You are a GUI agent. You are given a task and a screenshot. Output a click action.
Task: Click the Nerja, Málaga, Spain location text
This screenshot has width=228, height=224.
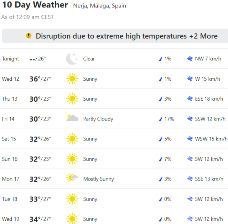click(x=99, y=6)
